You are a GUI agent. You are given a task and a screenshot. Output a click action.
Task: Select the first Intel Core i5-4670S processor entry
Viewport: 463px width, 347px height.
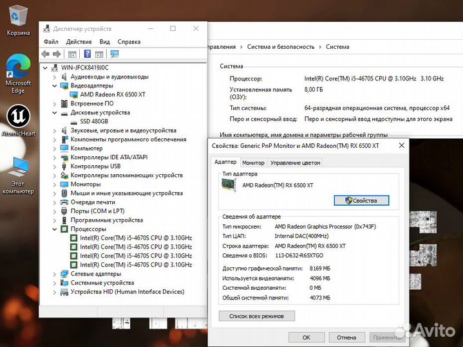click(x=136, y=238)
